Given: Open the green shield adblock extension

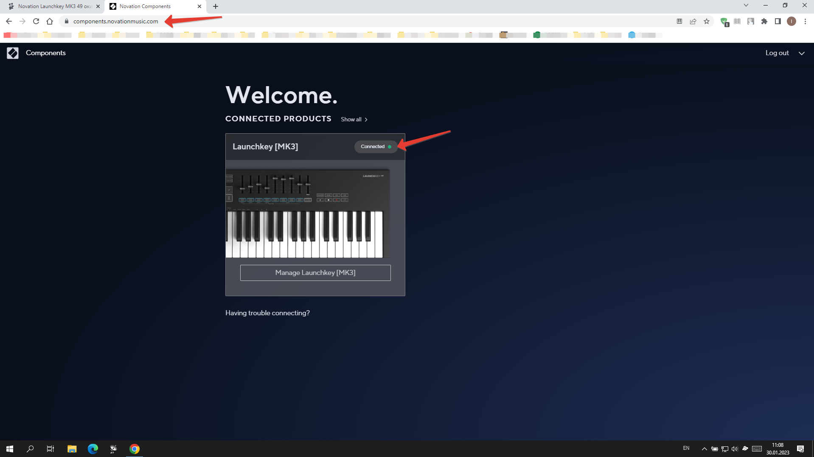Looking at the screenshot, I should click(724, 22).
